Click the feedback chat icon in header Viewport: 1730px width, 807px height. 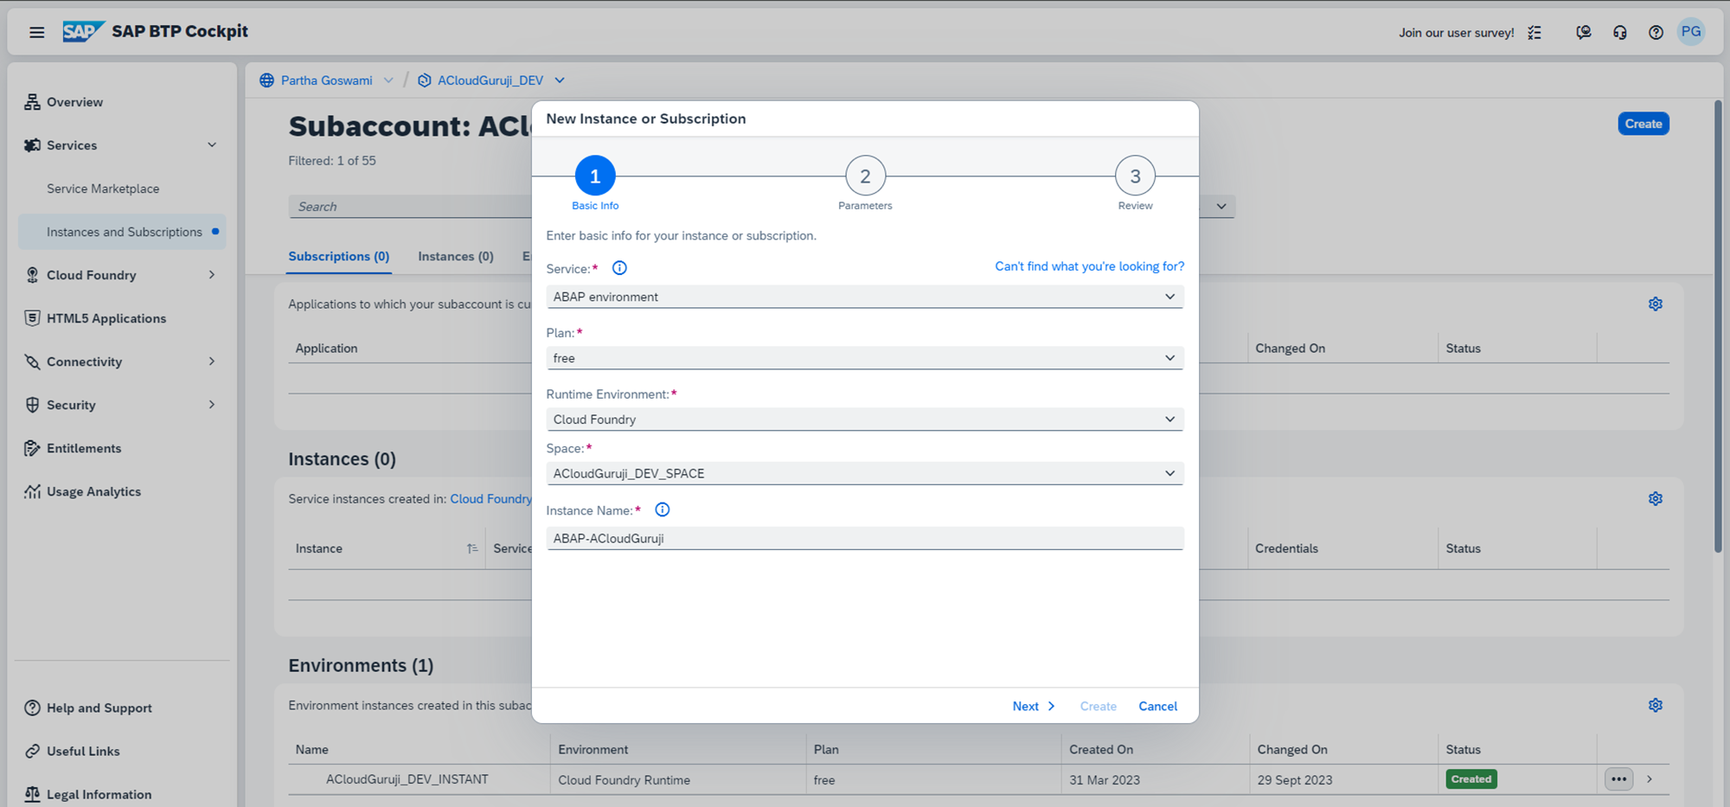pyautogui.click(x=1583, y=32)
